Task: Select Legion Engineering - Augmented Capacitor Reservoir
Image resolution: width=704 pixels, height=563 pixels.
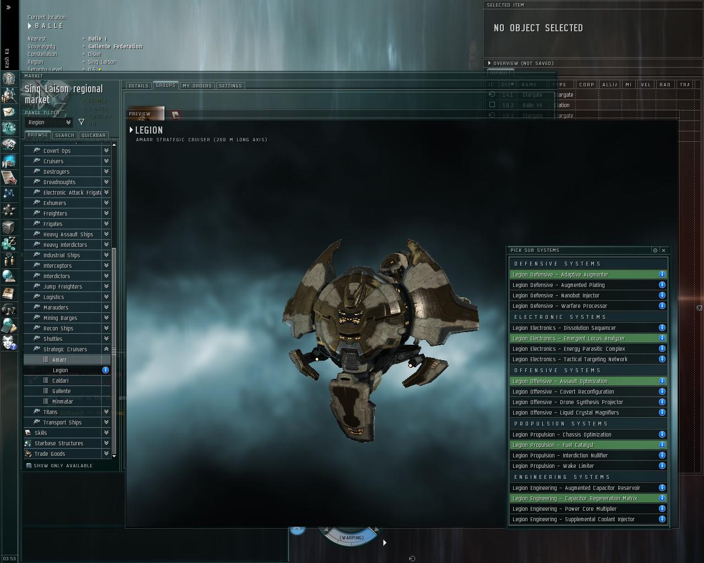Action: pos(588,488)
